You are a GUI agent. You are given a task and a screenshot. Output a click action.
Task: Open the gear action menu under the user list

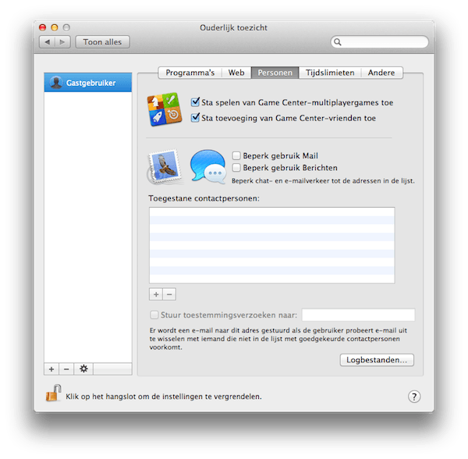pos(83,368)
